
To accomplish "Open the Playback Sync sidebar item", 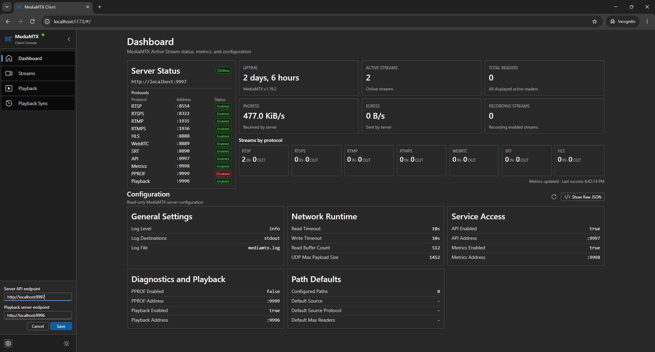I will pos(38,103).
